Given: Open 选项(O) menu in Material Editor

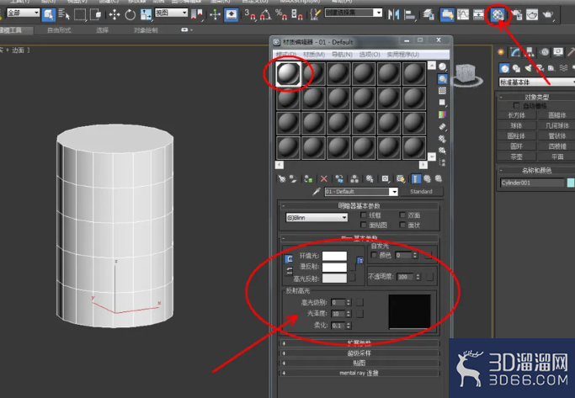Looking at the screenshot, I should point(370,54).
